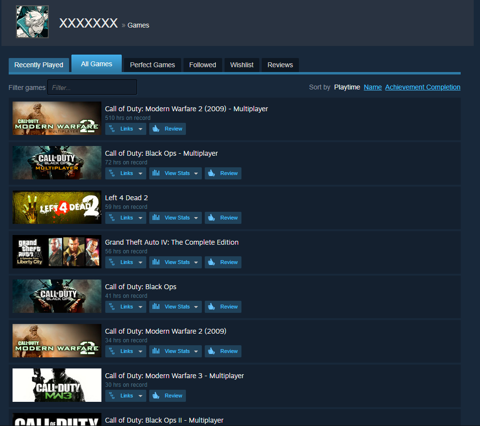Sort games by Achievement Completion

point(423,87)
